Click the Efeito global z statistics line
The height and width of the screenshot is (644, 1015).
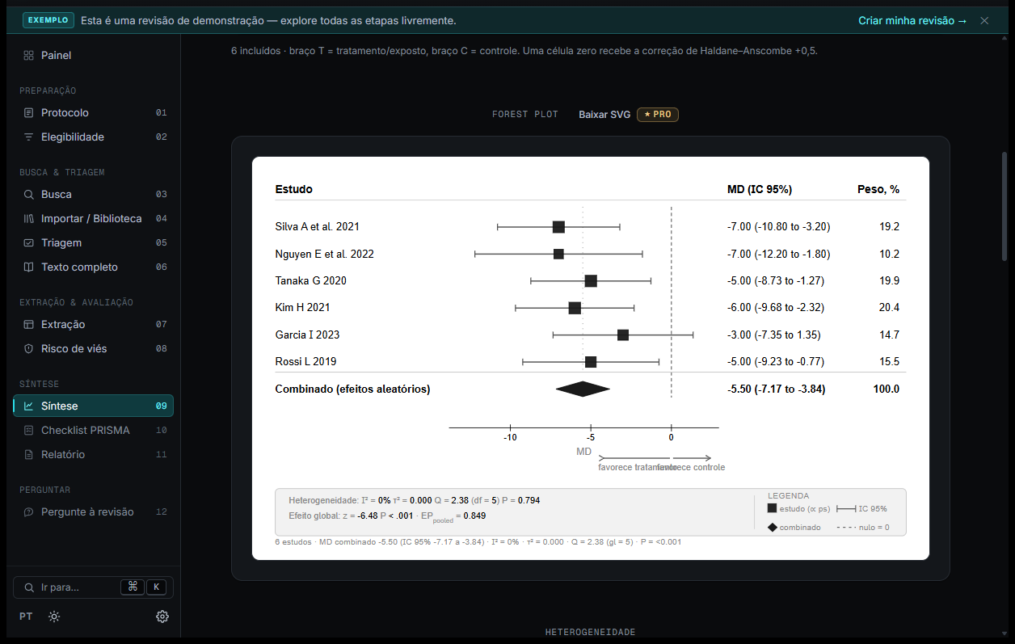387,516
